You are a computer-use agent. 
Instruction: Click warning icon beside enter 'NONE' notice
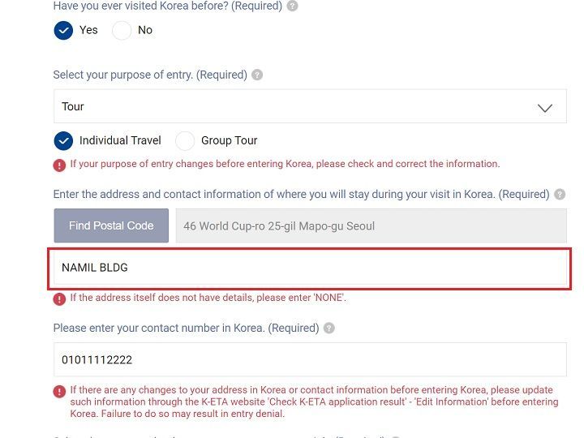(59, 298)
